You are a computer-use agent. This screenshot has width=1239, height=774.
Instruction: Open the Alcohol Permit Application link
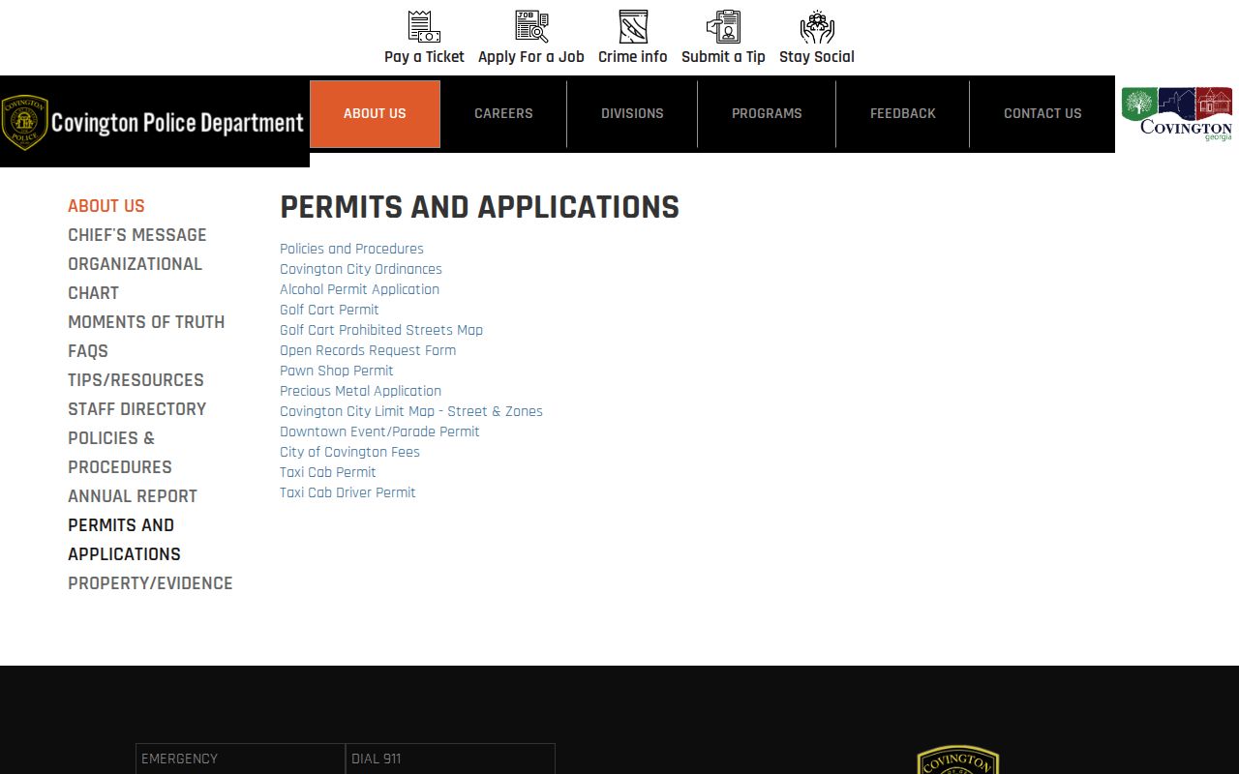tap(359, 289)
